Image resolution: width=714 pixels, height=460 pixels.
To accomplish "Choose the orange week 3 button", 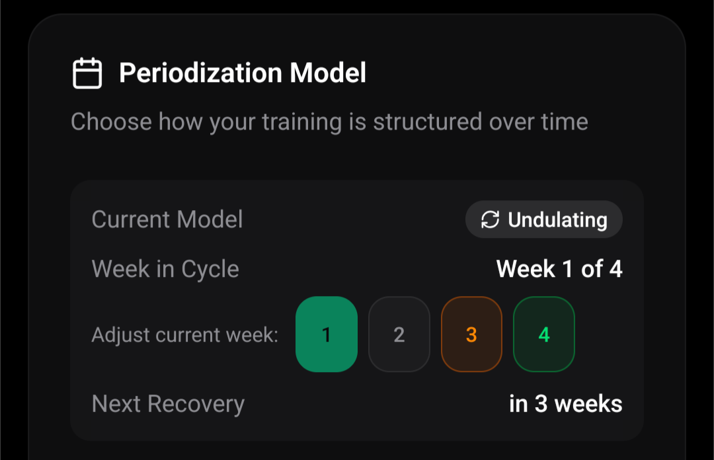I will [x=471, y=334].
